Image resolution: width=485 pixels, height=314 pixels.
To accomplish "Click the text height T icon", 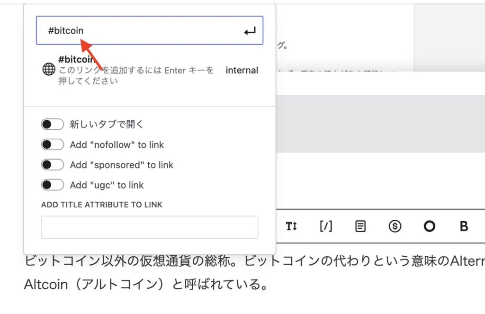I will (291, 226).
